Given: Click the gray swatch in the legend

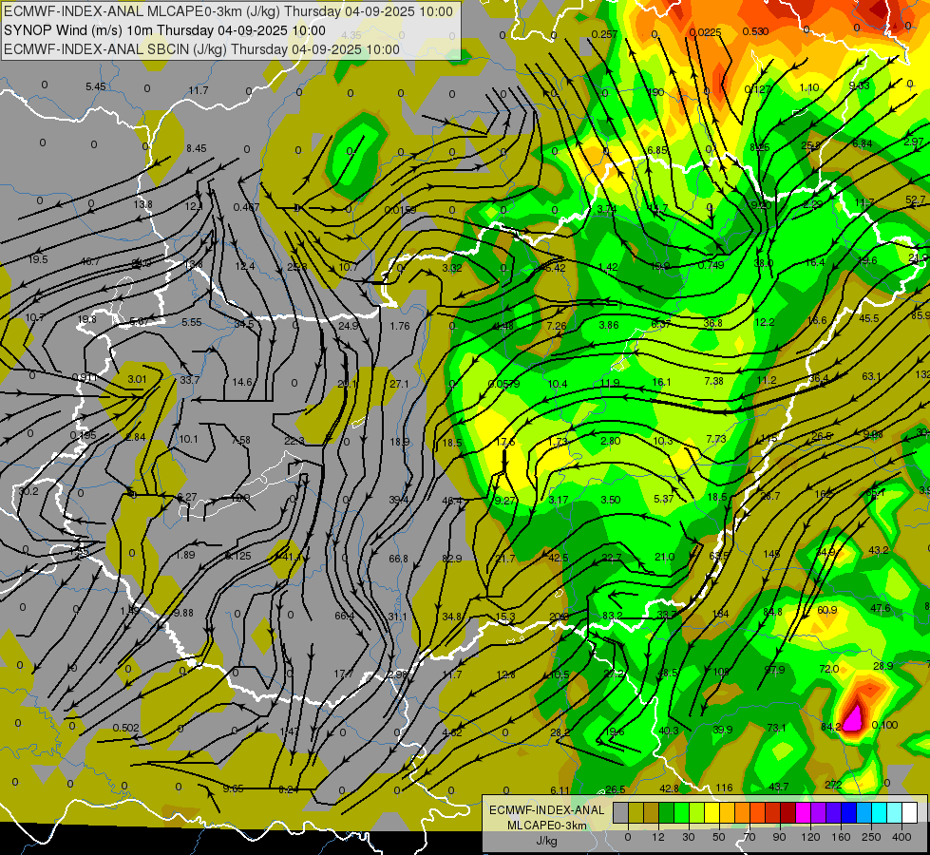Looking at the screenshot, I should click(621, 812).
